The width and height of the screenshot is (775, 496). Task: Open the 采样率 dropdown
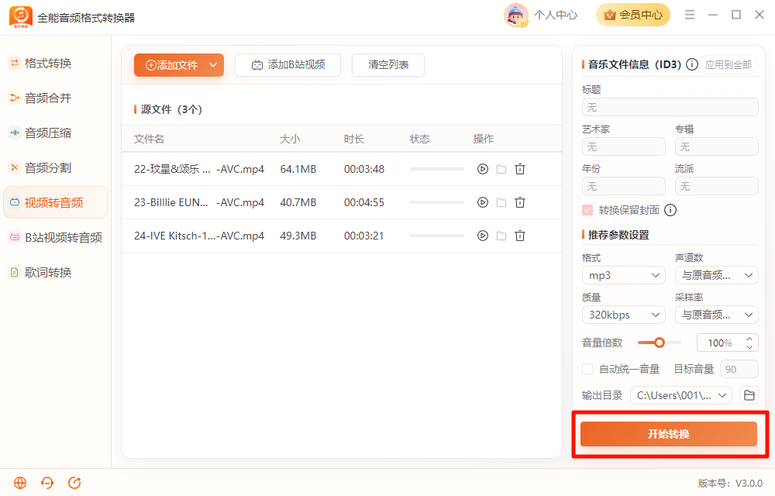point(716,315)
